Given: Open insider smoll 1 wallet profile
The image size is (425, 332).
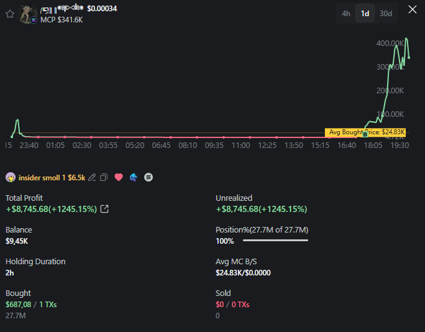Looking at the screenshot, I should coord(42,178).
